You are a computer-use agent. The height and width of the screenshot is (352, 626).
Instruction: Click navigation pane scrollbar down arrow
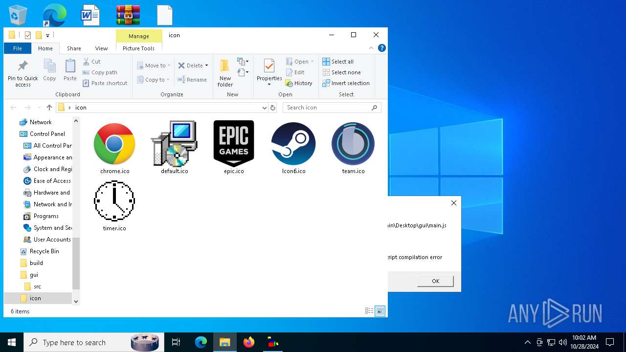76,301
